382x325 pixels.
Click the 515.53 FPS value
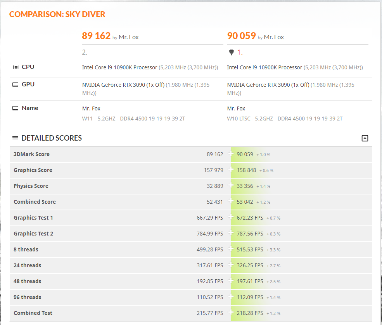(250, 249)
